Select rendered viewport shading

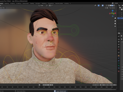[114, 6]
